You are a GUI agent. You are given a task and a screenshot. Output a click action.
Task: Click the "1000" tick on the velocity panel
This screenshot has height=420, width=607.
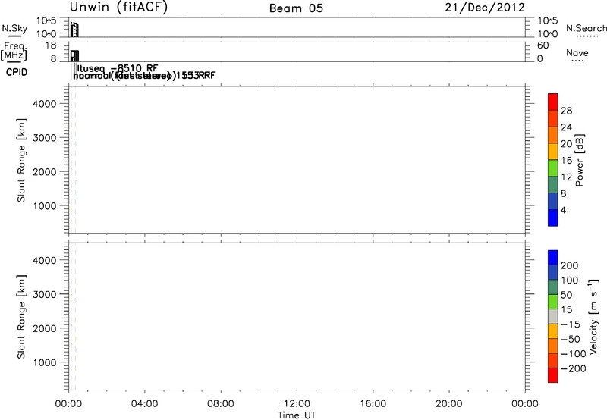coord(45,362)
